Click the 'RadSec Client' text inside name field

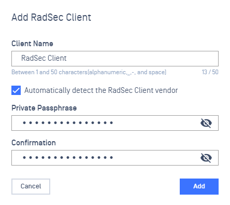44,58
